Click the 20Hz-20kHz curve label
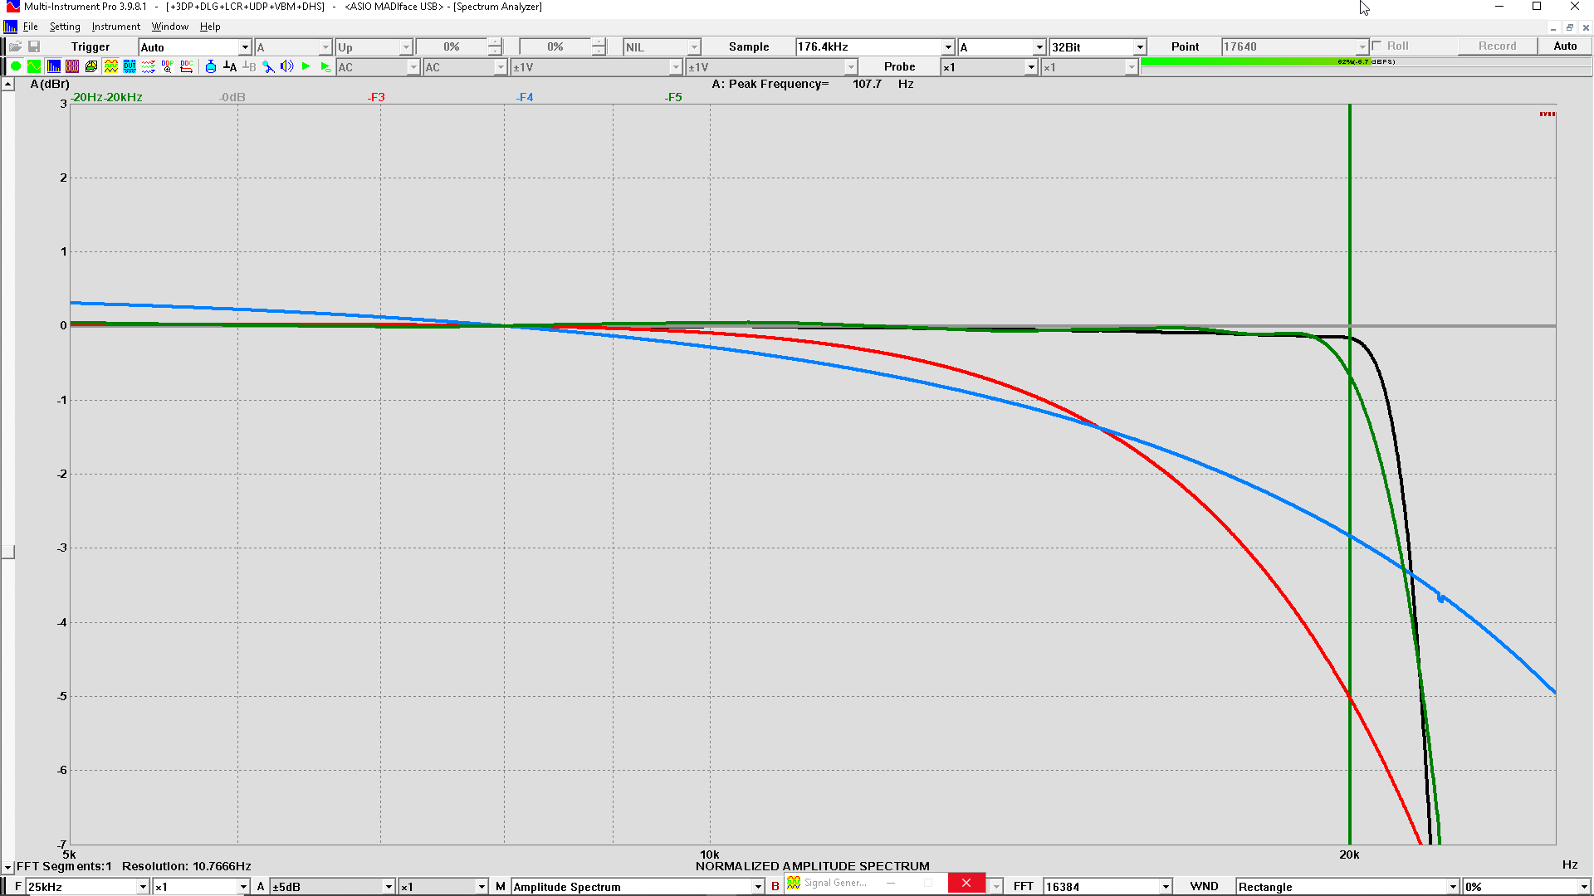Image resolution: width=1594 pixels, height=896 pixels. [107, 97]
